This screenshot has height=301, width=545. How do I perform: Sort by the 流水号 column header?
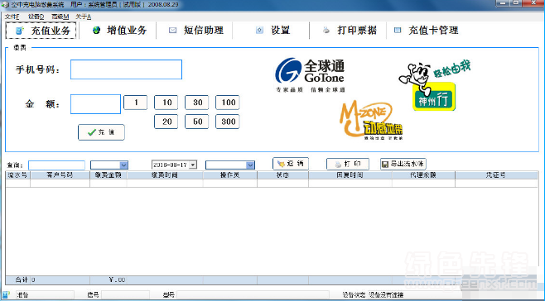click(x=17, y=175)
